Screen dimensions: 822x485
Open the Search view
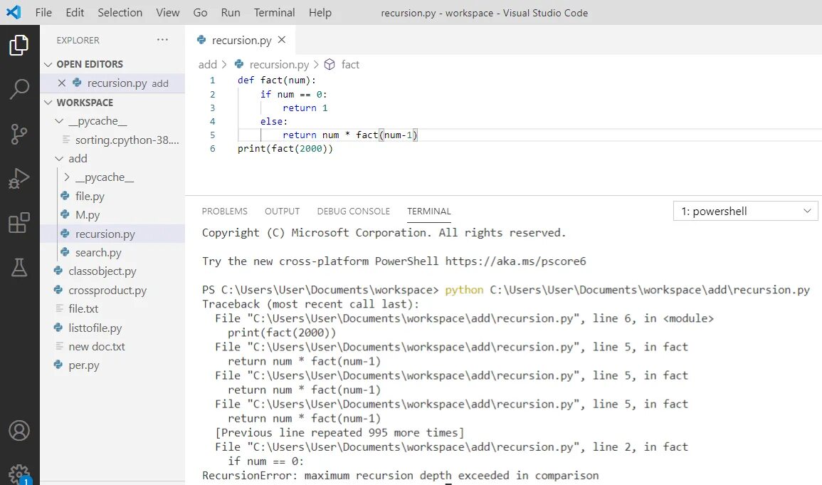click(x=19, y=89)
